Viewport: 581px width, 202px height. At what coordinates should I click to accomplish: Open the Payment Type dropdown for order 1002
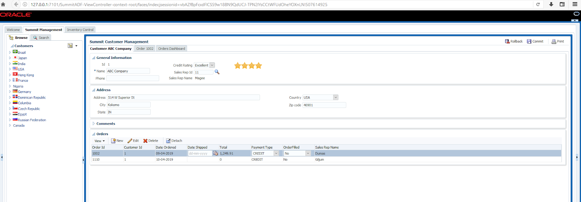click(x=276, y=153)
